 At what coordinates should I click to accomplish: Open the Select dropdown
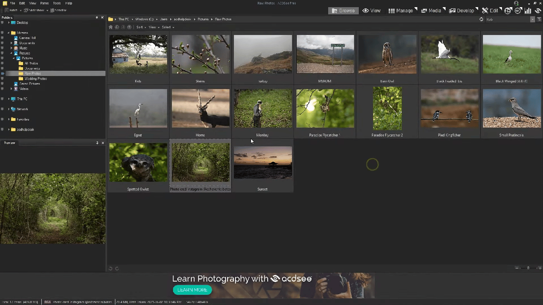pyautogui.click(x=168, y=27)
